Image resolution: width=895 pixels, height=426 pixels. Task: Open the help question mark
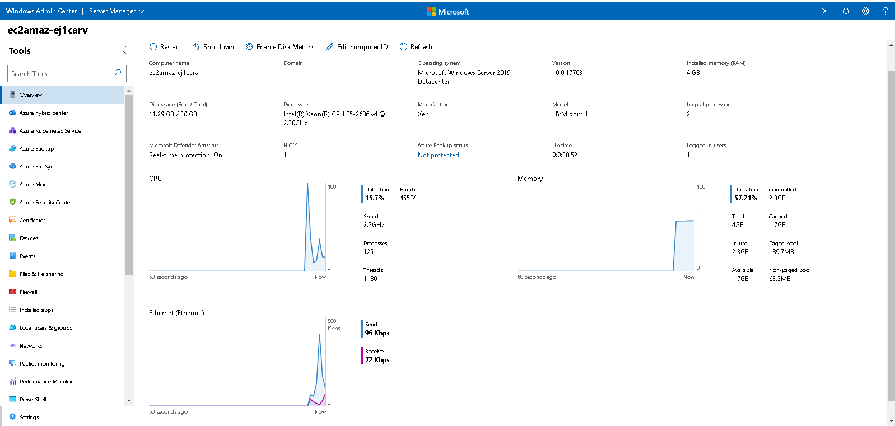pyautogui.click(x=885, y=11)
